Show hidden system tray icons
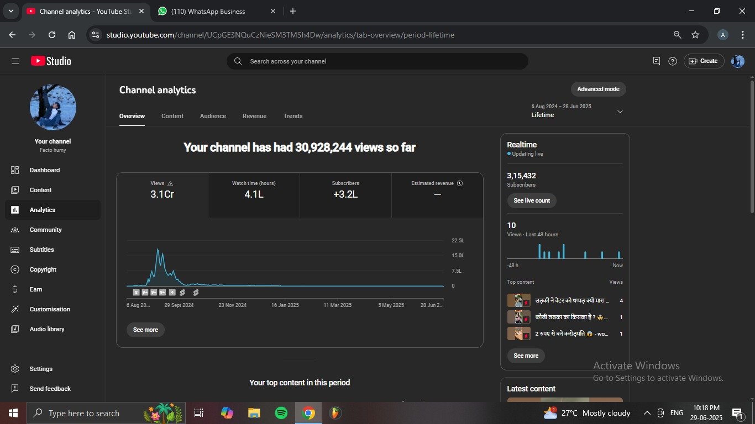Viewport: 755px width, 424px height. pos(647,413)
